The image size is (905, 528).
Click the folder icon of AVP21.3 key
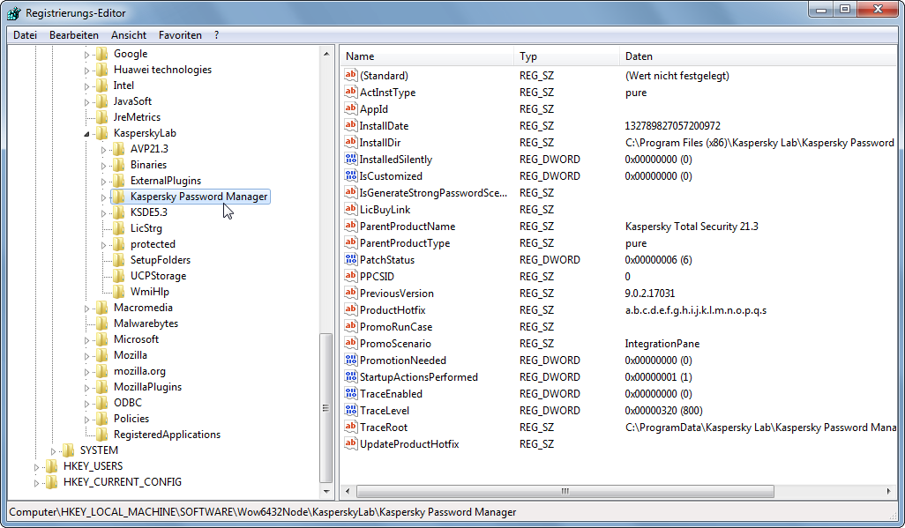[118, 149]
